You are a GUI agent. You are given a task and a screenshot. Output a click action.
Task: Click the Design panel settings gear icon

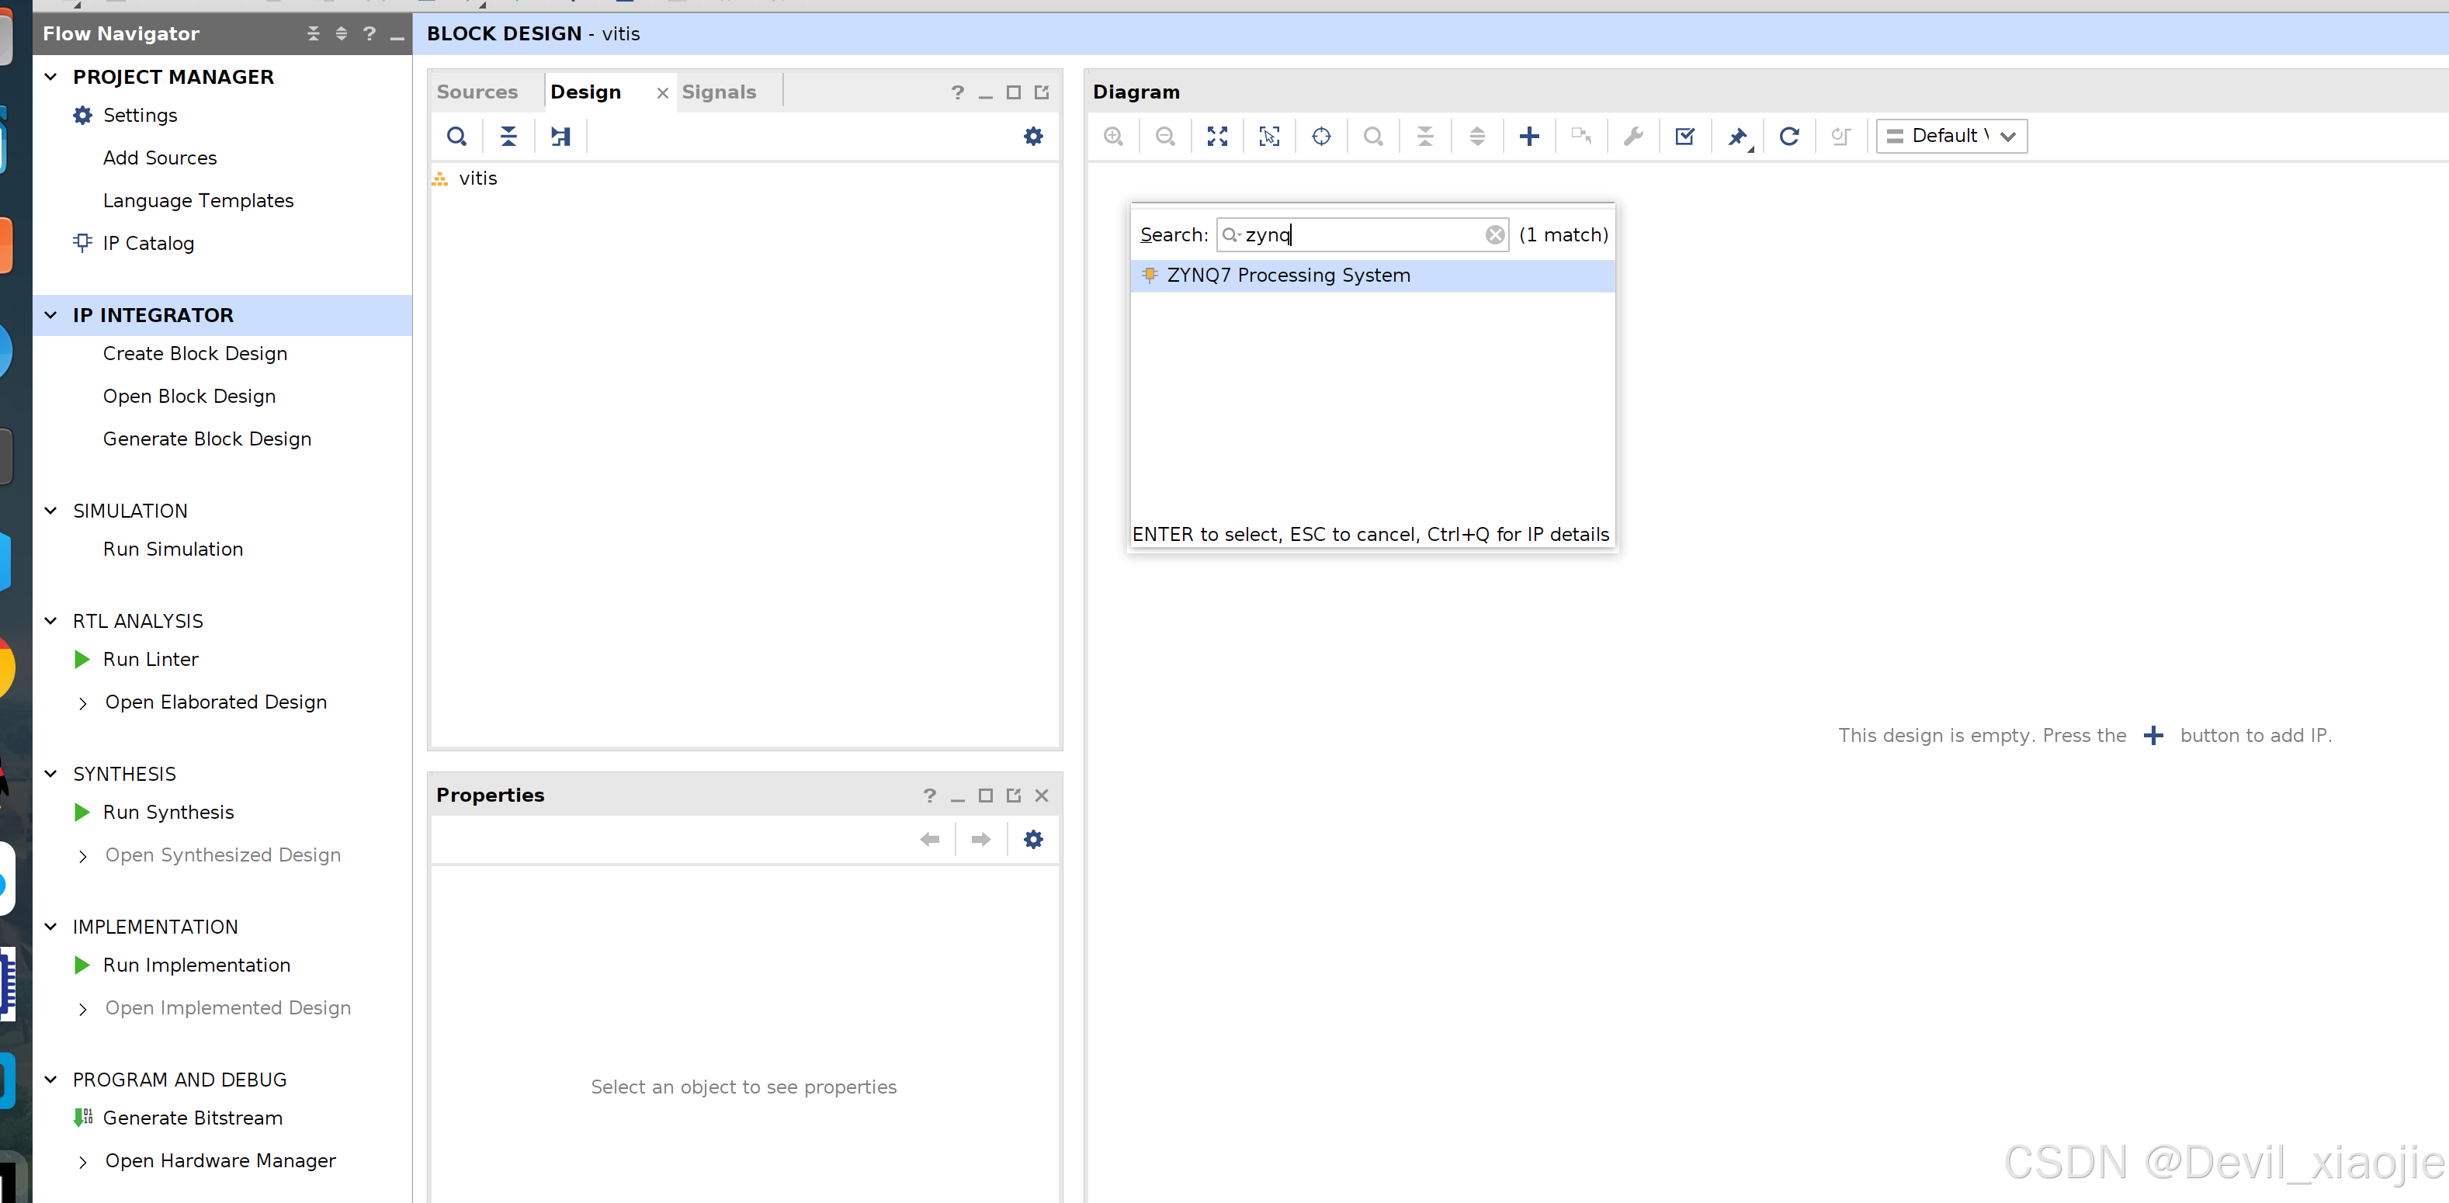tap(1032, 136)
